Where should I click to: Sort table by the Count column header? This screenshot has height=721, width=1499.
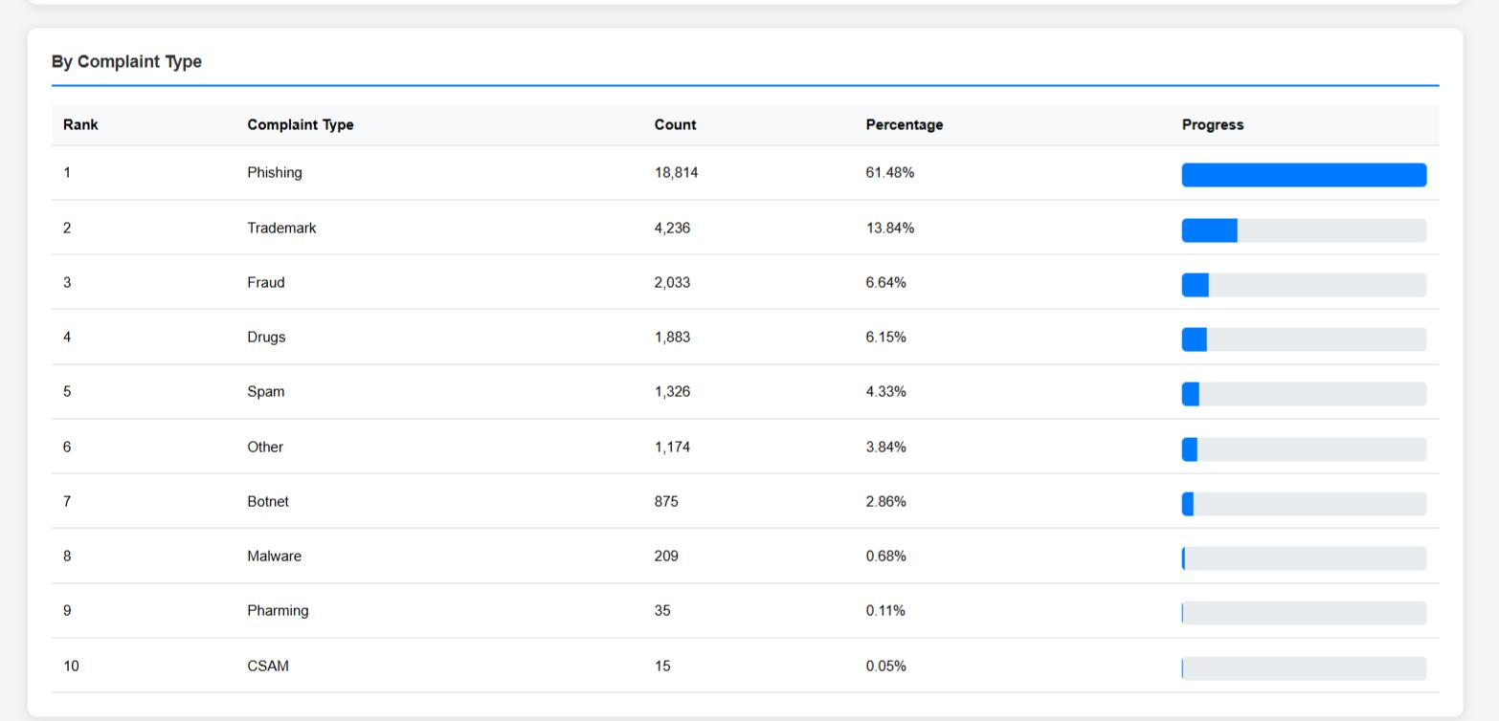[x=675, y=124]
